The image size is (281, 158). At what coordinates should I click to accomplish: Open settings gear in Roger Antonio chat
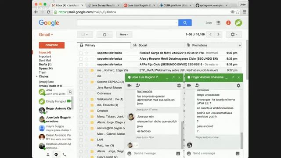click(x=238, y=86)
